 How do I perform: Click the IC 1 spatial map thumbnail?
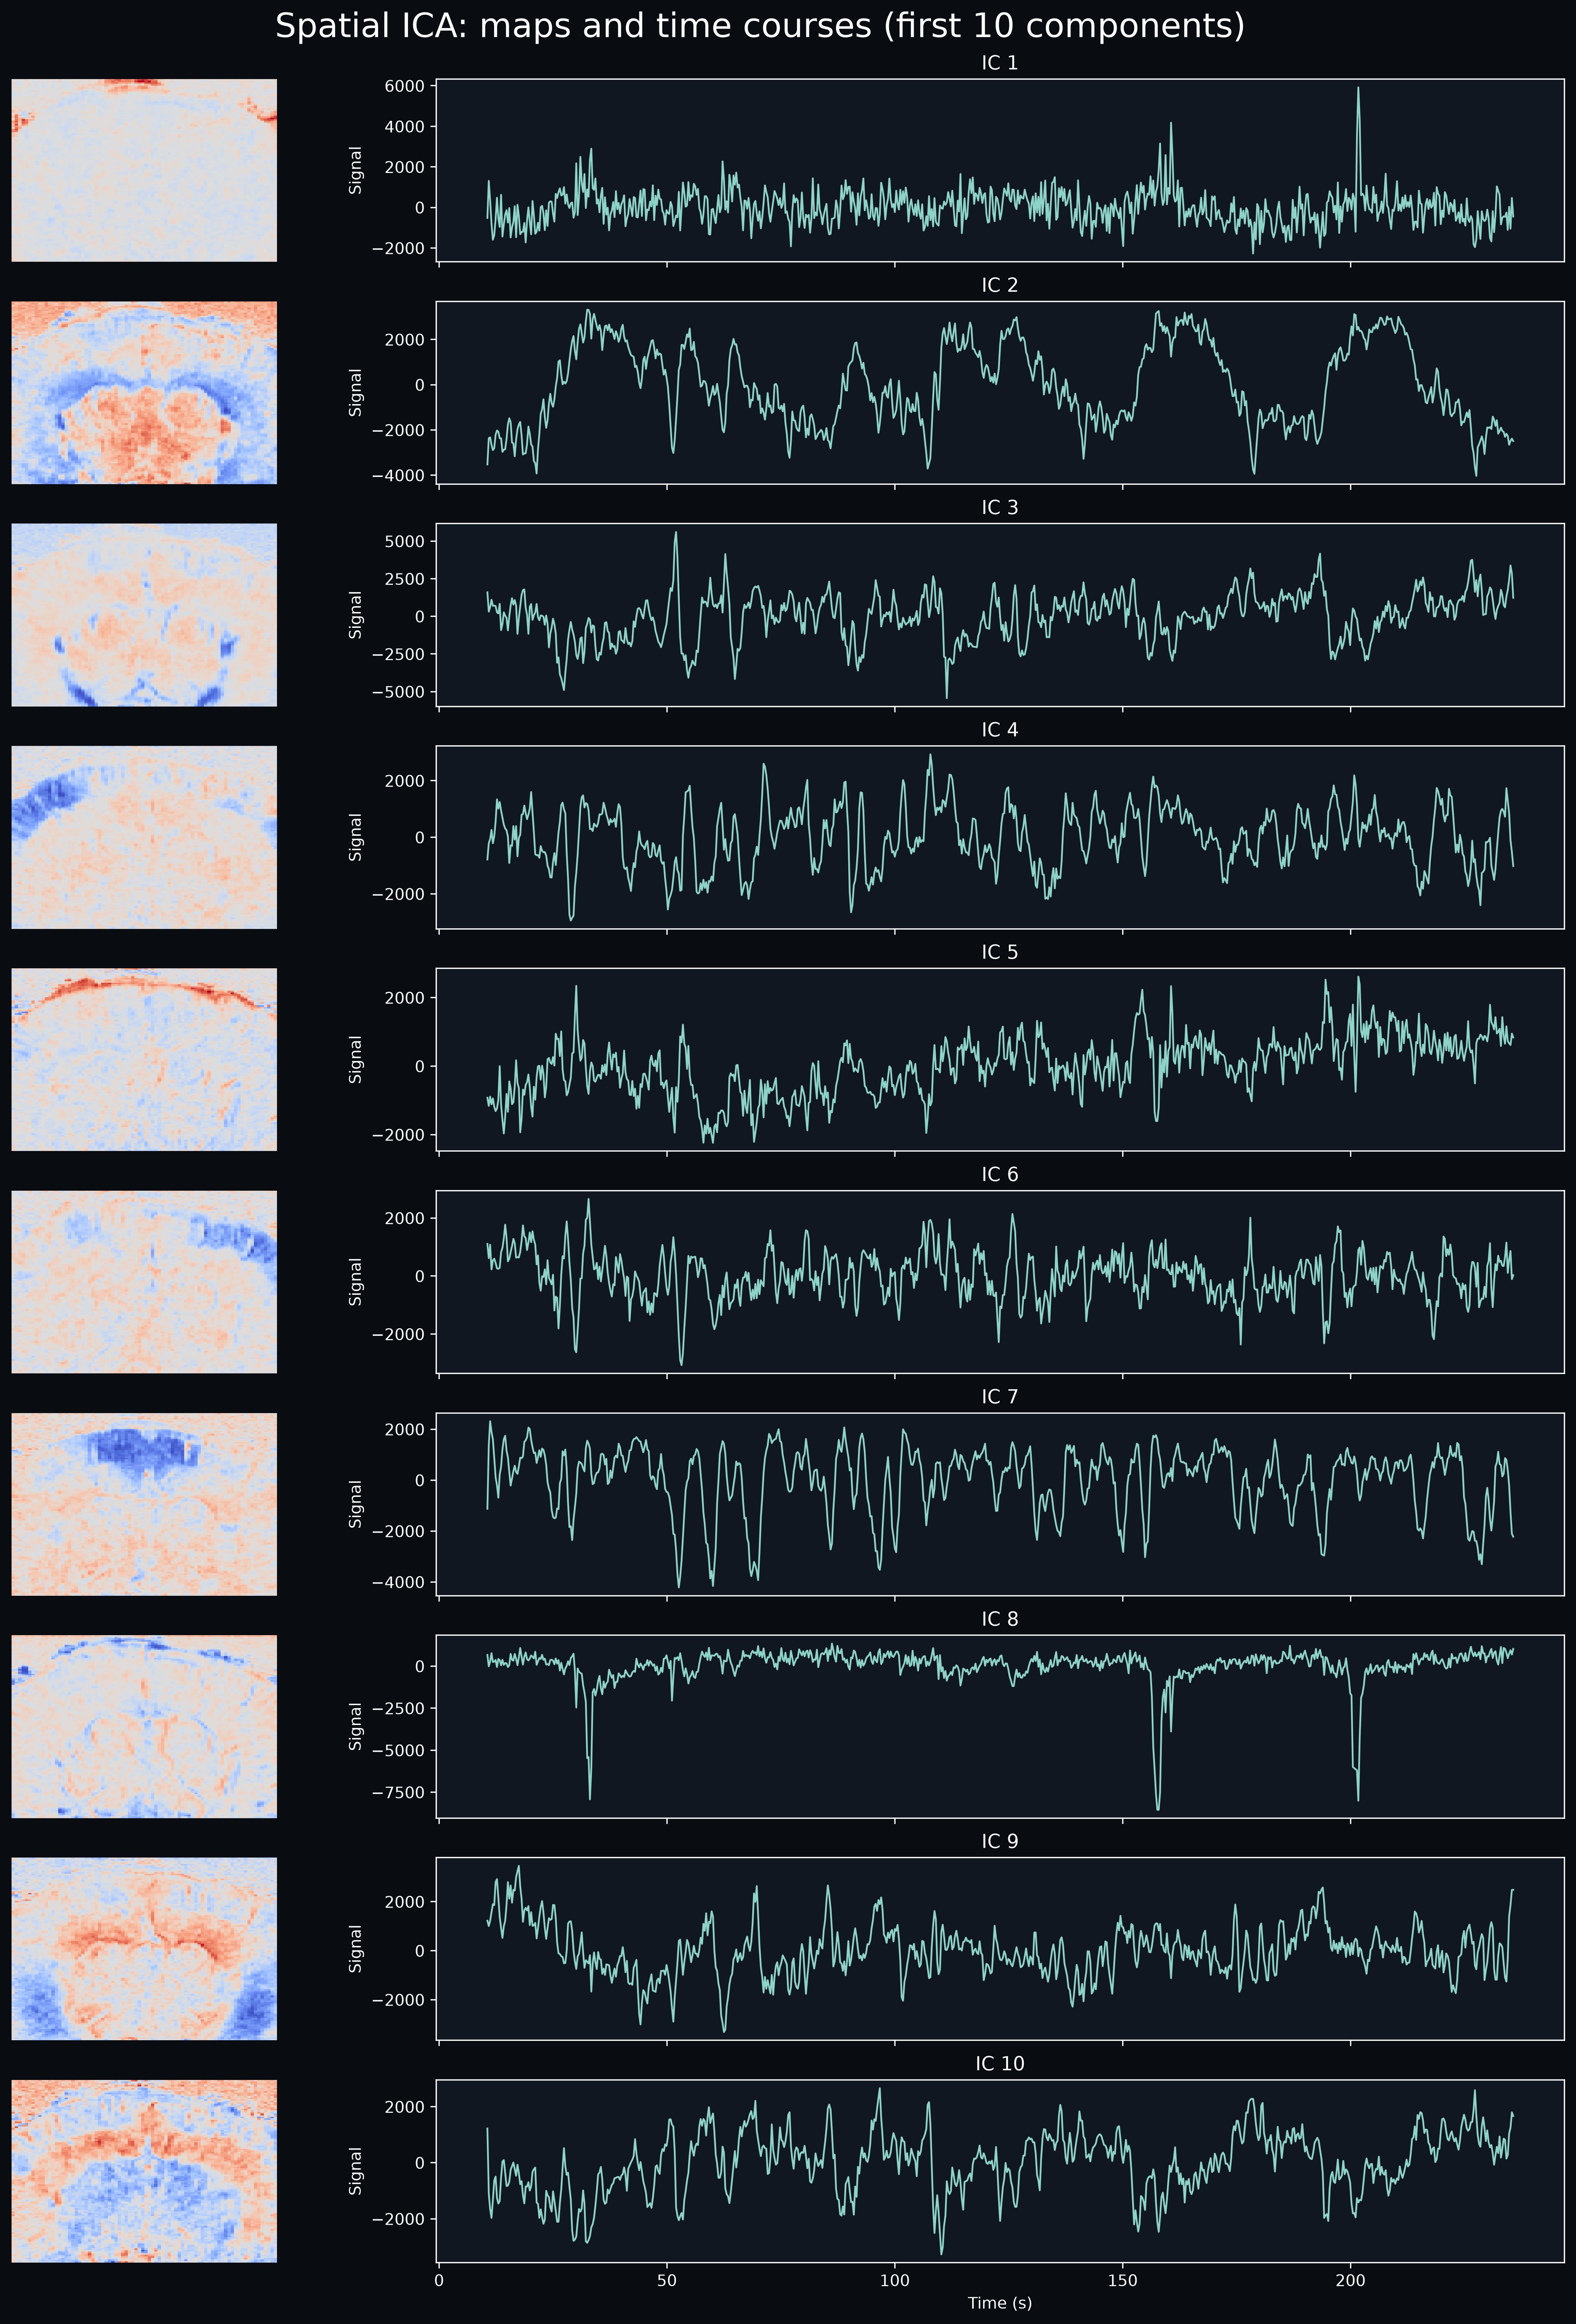pos(144,170)
